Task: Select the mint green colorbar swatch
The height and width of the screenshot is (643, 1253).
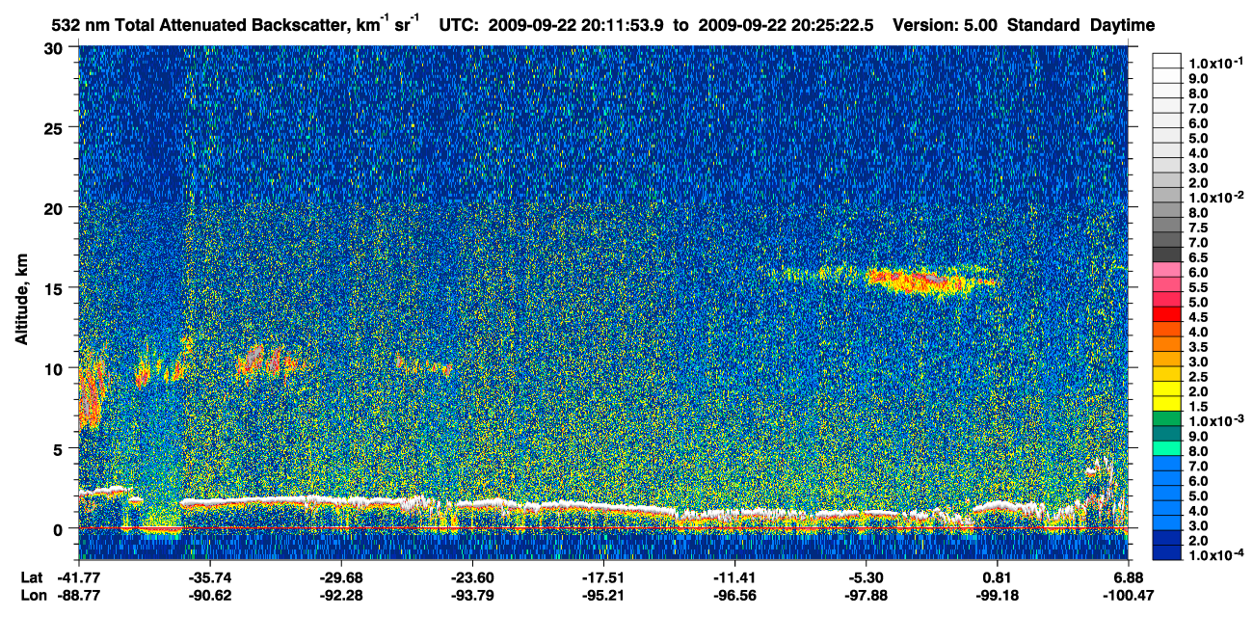Action: click(x=1166, y=448)
